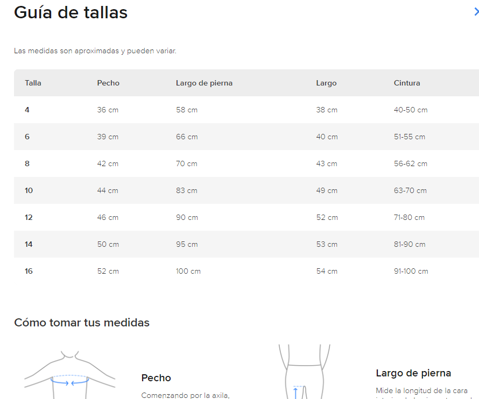The image size is (479, 399).
Task: Click the Guía de tallas title
Action: pyautogui.click(x=71, y=12)
